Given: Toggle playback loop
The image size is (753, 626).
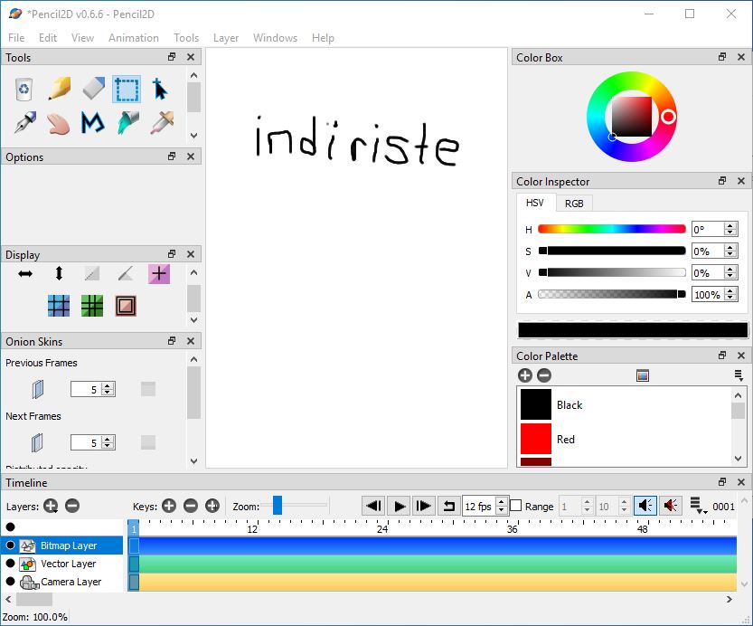Looking at the screenshot, I should click(x=448, y=506).
